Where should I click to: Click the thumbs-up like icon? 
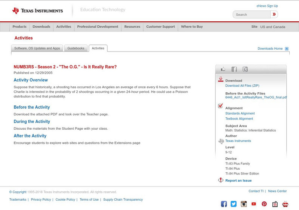[223, 69]
